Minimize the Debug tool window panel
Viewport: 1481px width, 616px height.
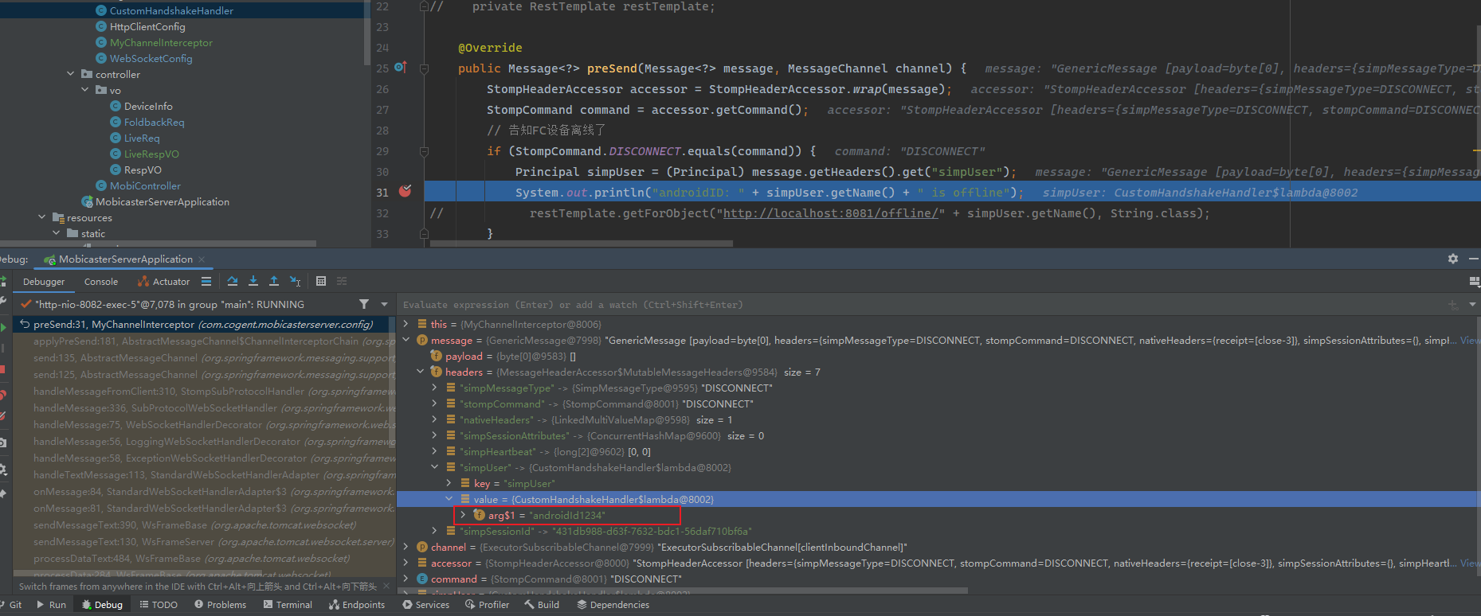coord(1473,259)
